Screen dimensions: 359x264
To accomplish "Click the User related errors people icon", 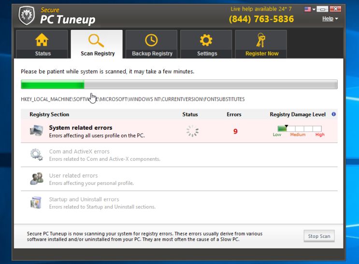I will coord(37,179).
